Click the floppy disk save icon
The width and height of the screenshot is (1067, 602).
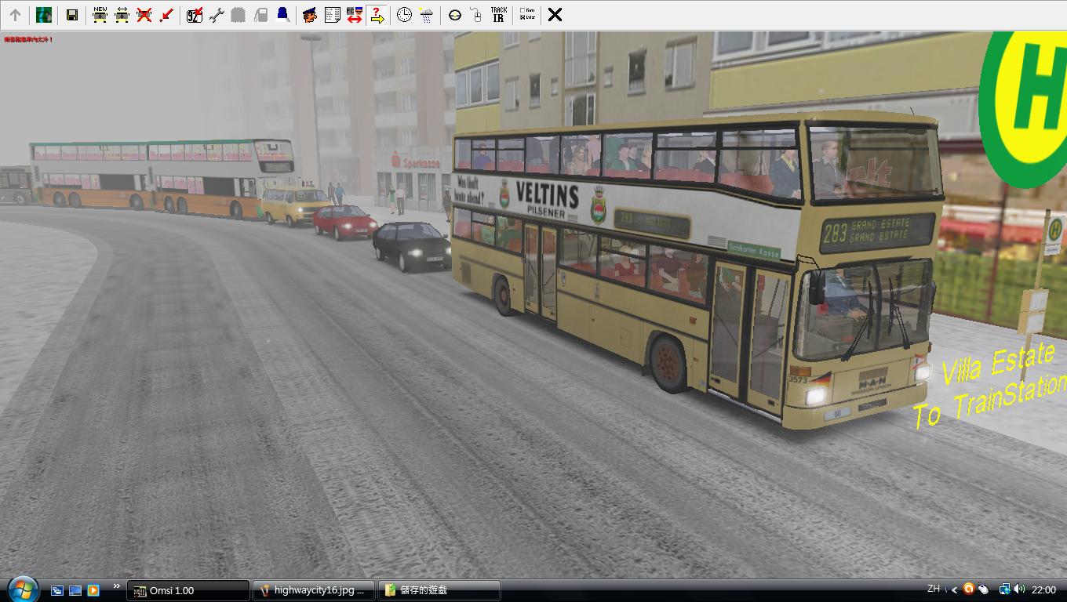[x=71, y=15]
